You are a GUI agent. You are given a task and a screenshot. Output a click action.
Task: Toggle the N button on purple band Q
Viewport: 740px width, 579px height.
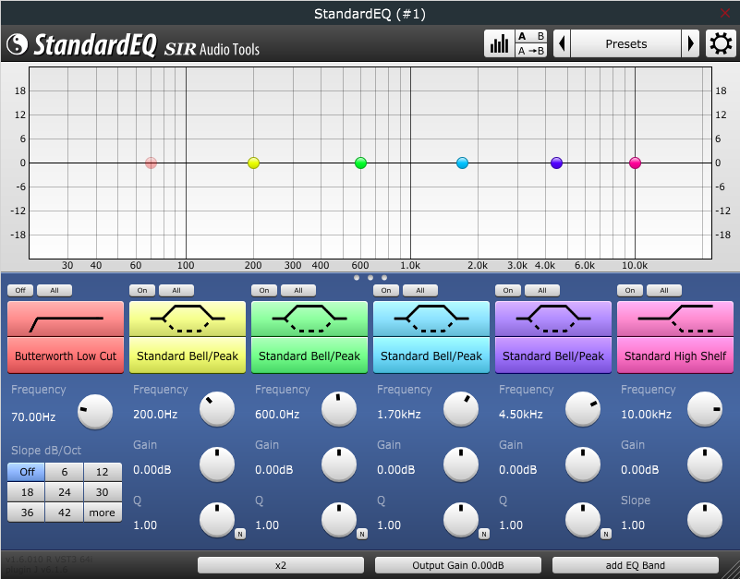click(x=605, y=534)
